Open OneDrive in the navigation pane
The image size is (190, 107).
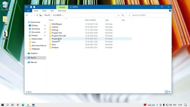click(x=34, y=53)
